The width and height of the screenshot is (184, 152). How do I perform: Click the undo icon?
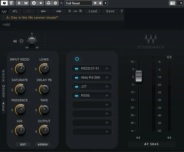(x=15, y=11)
